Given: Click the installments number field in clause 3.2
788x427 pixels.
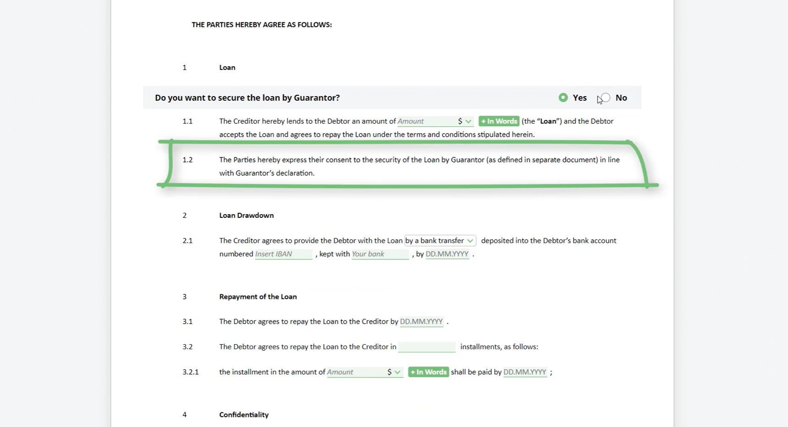Looking at the screenshot, I should click(427, 347).
